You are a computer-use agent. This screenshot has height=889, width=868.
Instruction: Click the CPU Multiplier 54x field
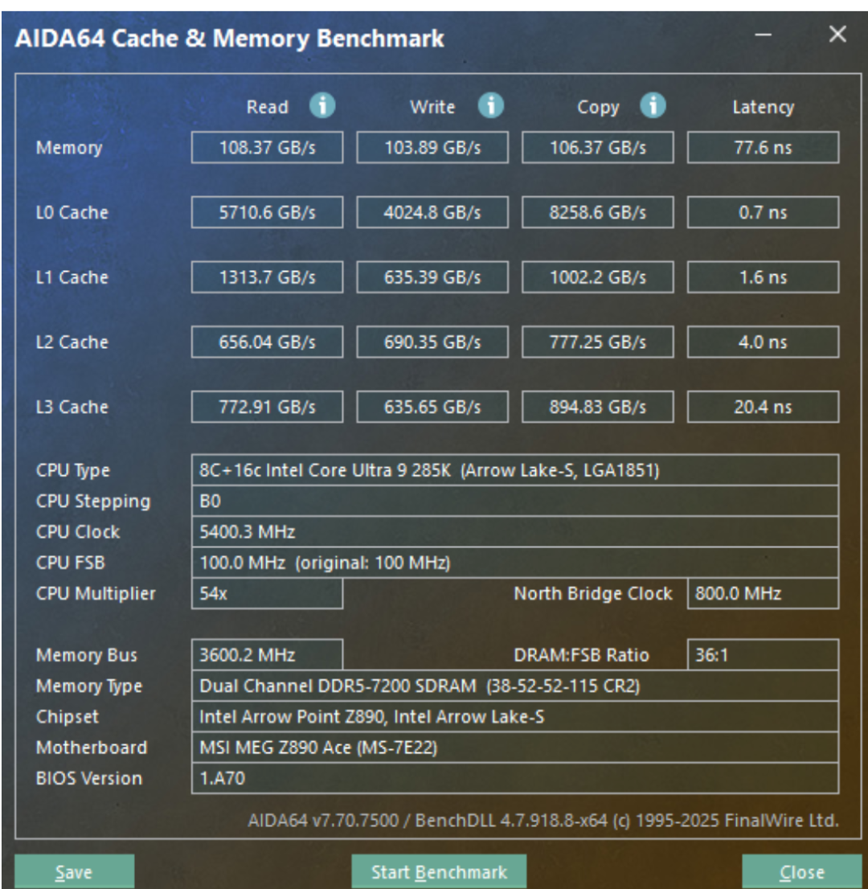(267, 593)
